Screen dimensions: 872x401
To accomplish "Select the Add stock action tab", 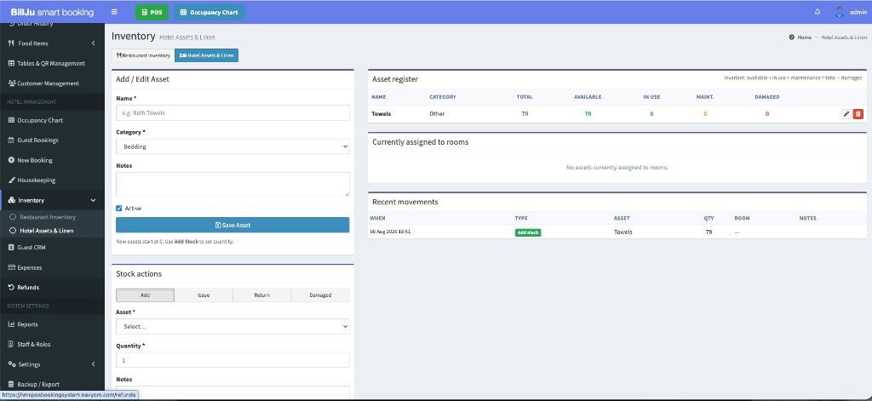I will coord(145,295).
